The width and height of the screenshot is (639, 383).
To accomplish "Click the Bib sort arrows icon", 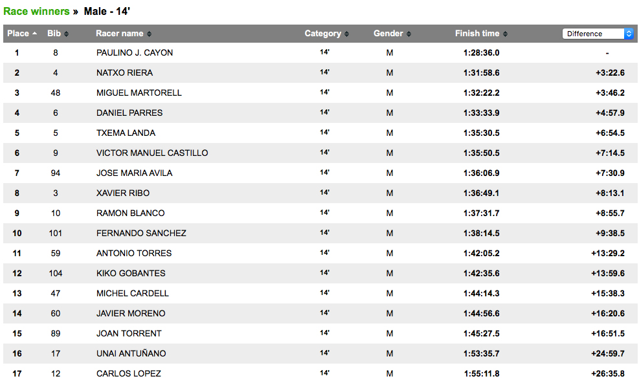I will [67, 34].
